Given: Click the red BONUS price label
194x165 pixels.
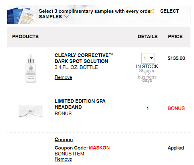Looking at the screenshot, I should (176, 108).
